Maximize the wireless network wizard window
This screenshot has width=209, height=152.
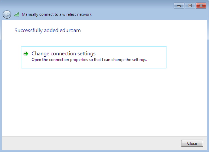click(190, 6)
